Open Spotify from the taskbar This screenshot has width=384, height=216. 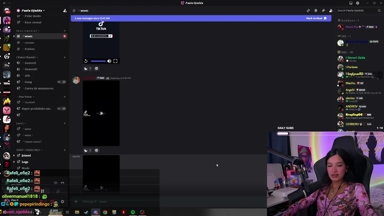coord(133,212)
